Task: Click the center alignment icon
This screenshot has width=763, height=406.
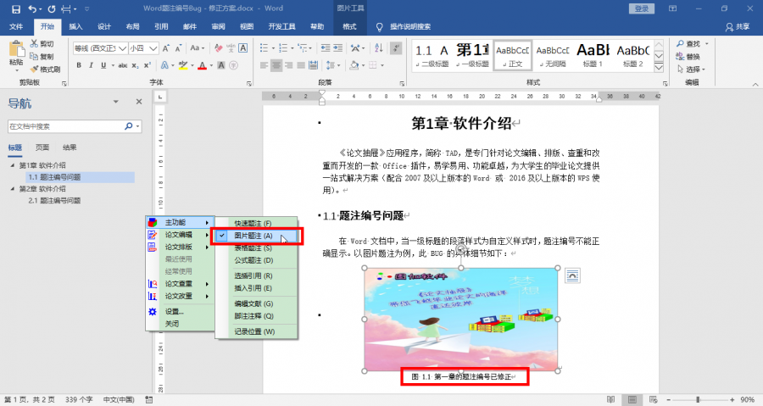Action: click(277, 65)
